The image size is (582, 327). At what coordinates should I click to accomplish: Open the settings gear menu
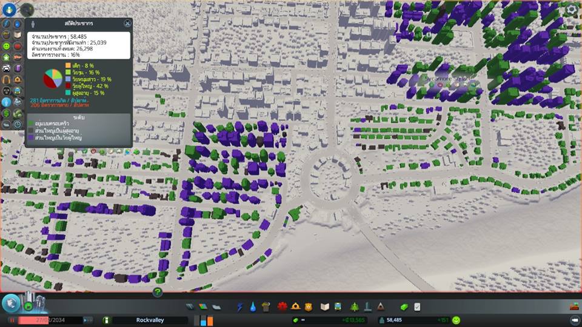tap(572, 10)
